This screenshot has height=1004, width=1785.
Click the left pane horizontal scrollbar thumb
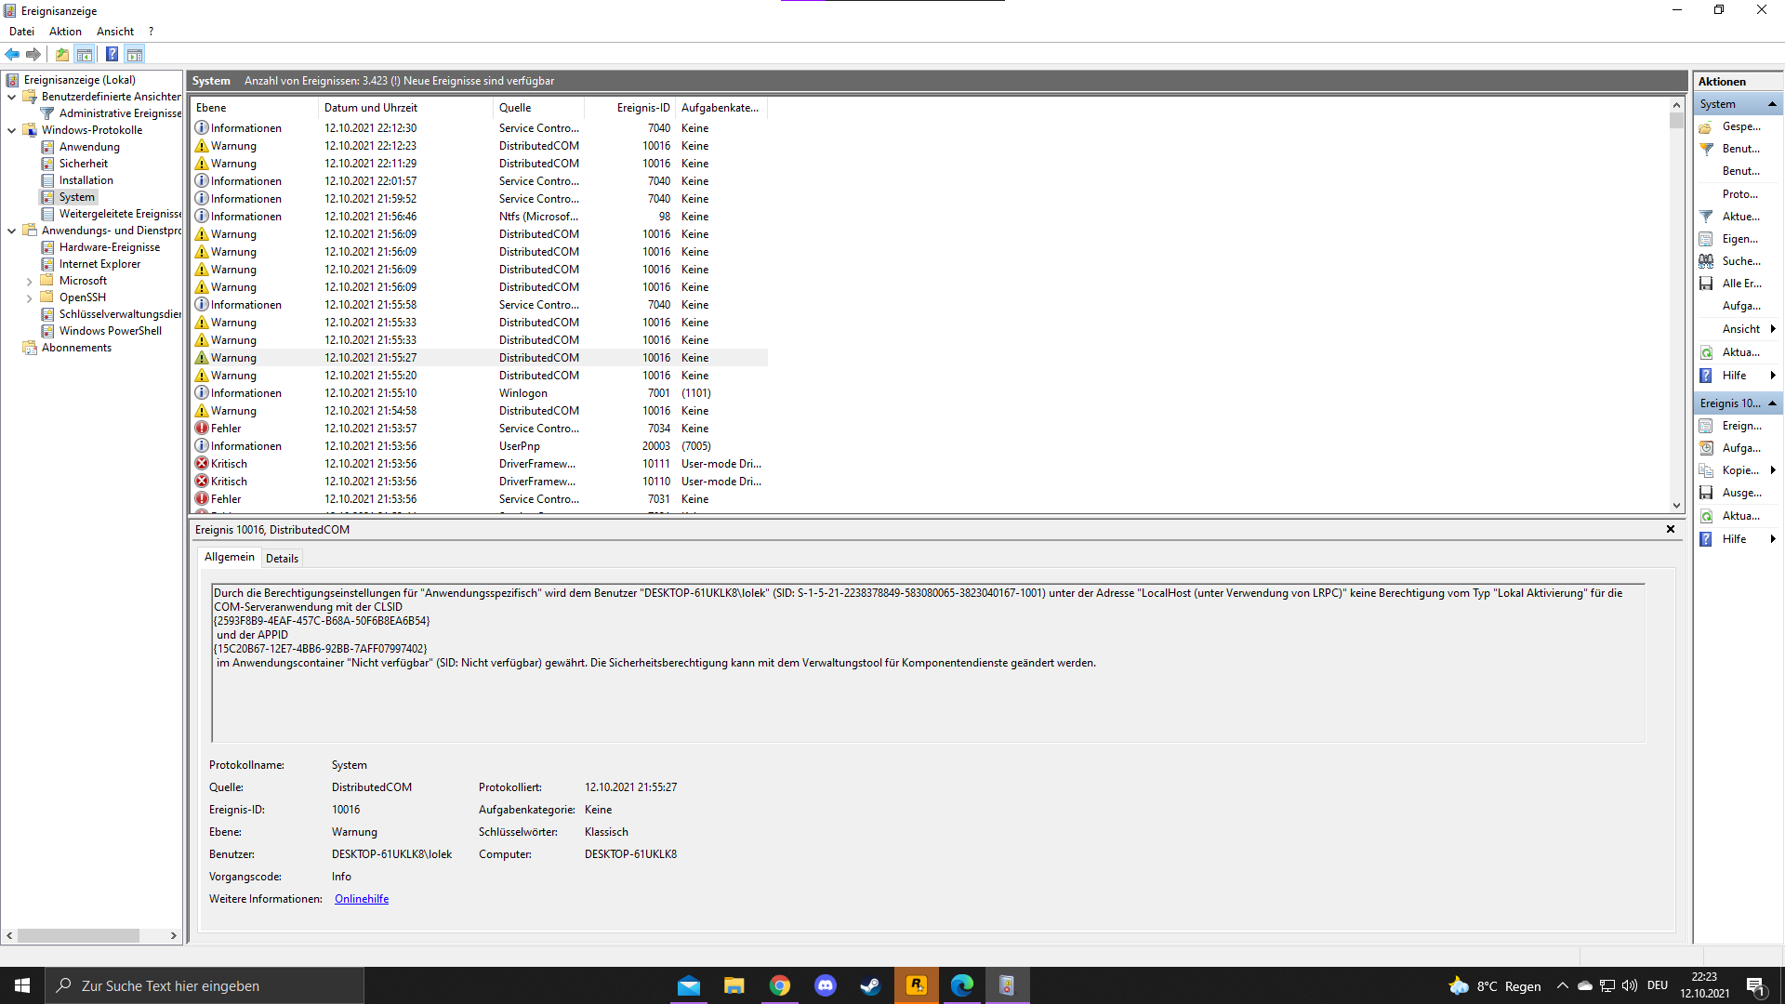click(78, 935)
